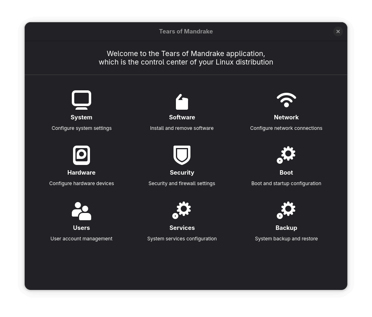Click "Configure hardware devices" description
This screenshot has width=372, height=317.
[82, 184]
